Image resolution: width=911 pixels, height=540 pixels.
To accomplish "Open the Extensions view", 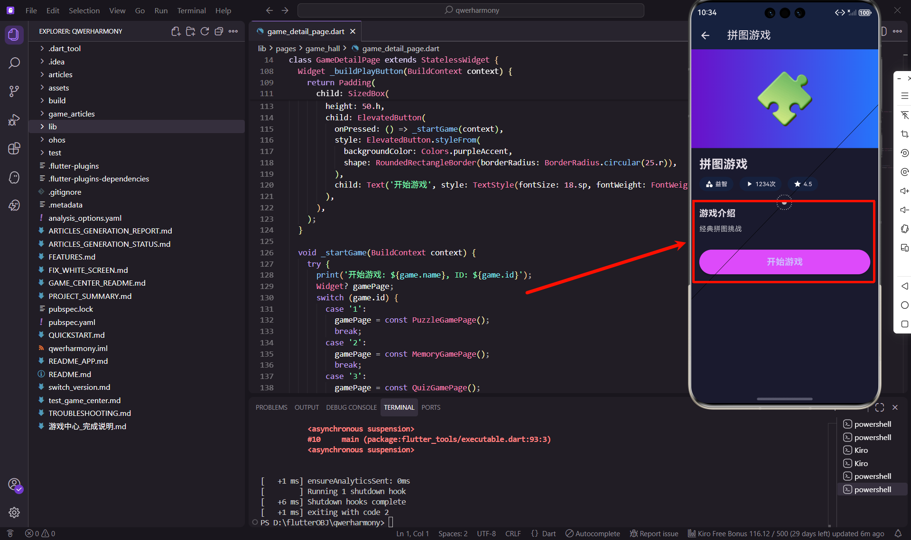I will pos(14,148).
